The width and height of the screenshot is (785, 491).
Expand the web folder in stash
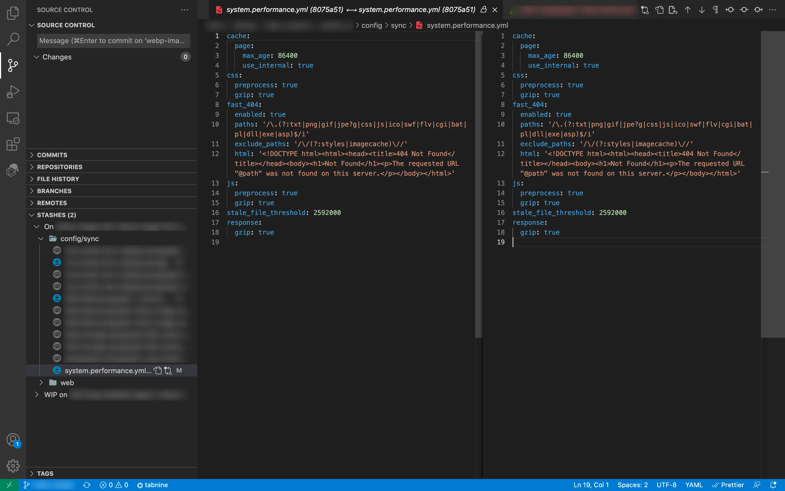67,382
